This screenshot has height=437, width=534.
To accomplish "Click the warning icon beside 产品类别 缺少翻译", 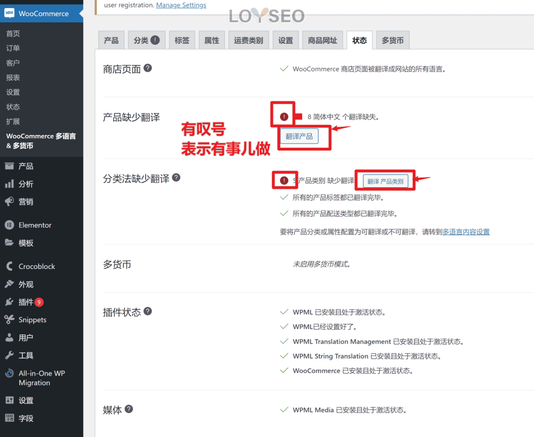I will coord(284,180).
